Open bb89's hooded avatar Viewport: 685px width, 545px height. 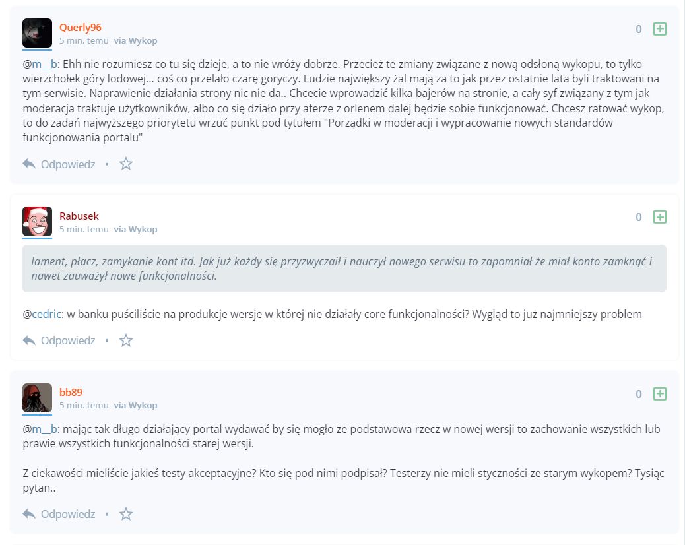coord(37,398)
